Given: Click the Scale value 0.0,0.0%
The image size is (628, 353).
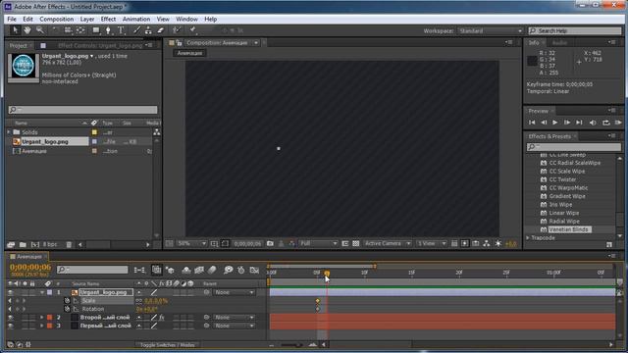Looking at the screenshot, I should (156, 301).
